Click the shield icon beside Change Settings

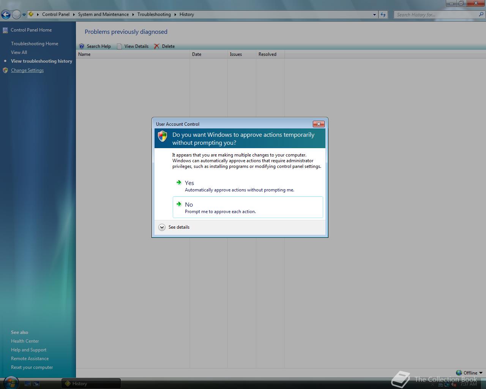(5, 70)
